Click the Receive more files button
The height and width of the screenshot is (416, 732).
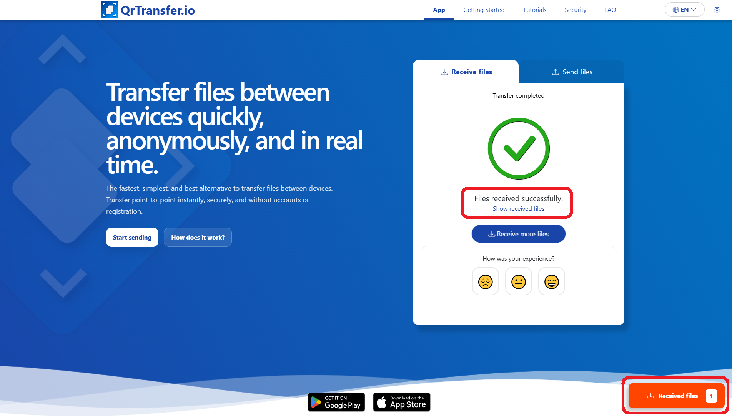coord(519,234)
